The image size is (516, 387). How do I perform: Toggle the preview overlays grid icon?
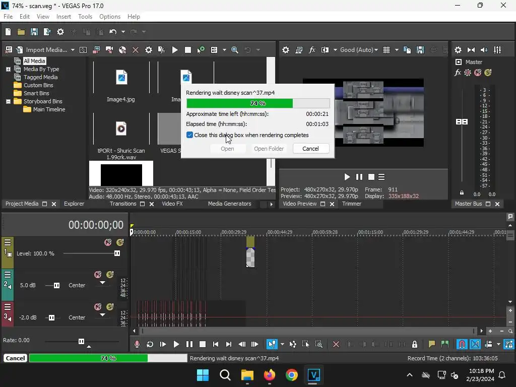(386, 50)
